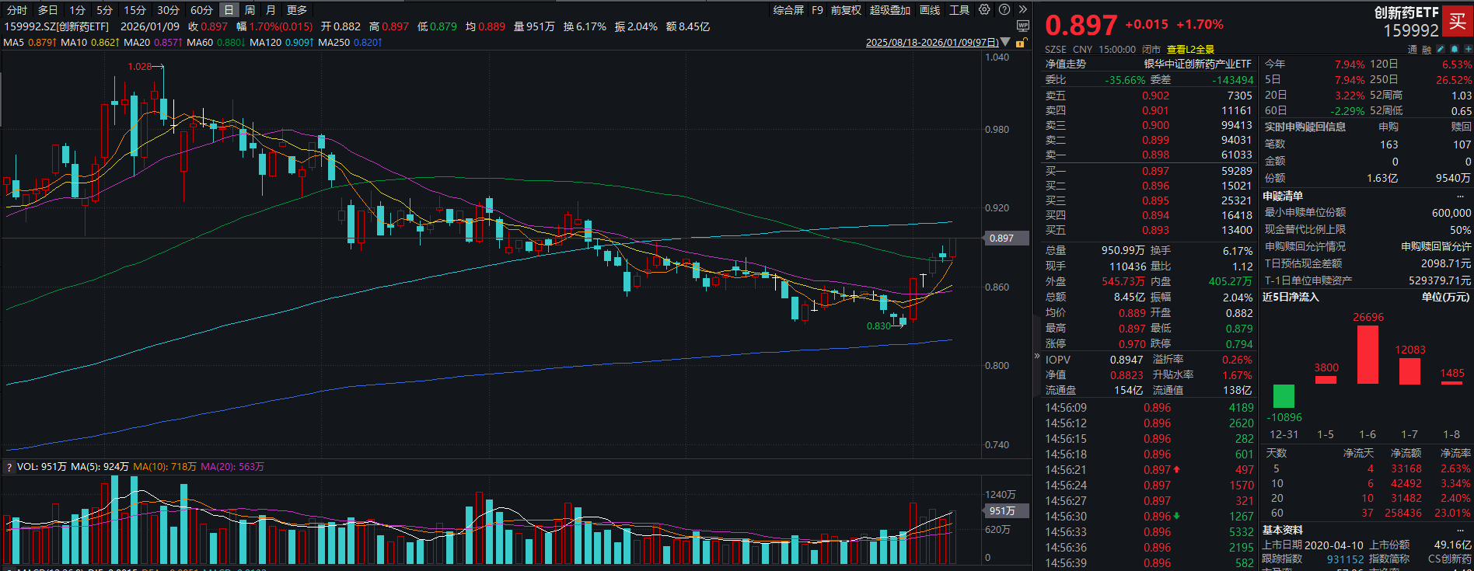Toggle 前复权 price adjustment
1474x571 pixels.
coord(846,10)
